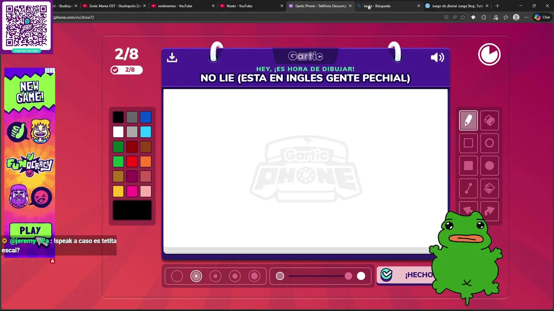Open browser zoom magnifier in address bar
This screenshot has height=311, width=554.
(446, 17)
